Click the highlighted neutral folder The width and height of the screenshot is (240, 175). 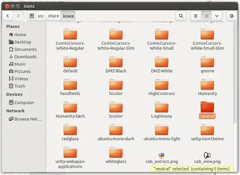[x=207, y=110]
